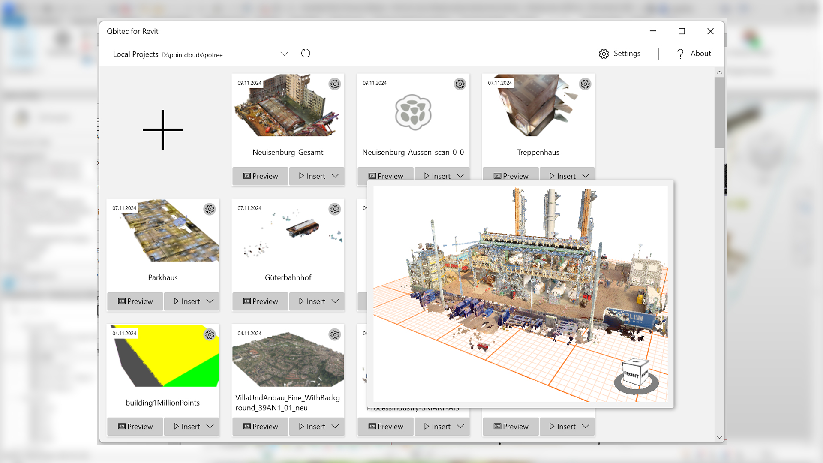Open gear icon on building1MillionPoints card
Image resolution: width=823 pixels, height=463 pixels.
(210, 334)
